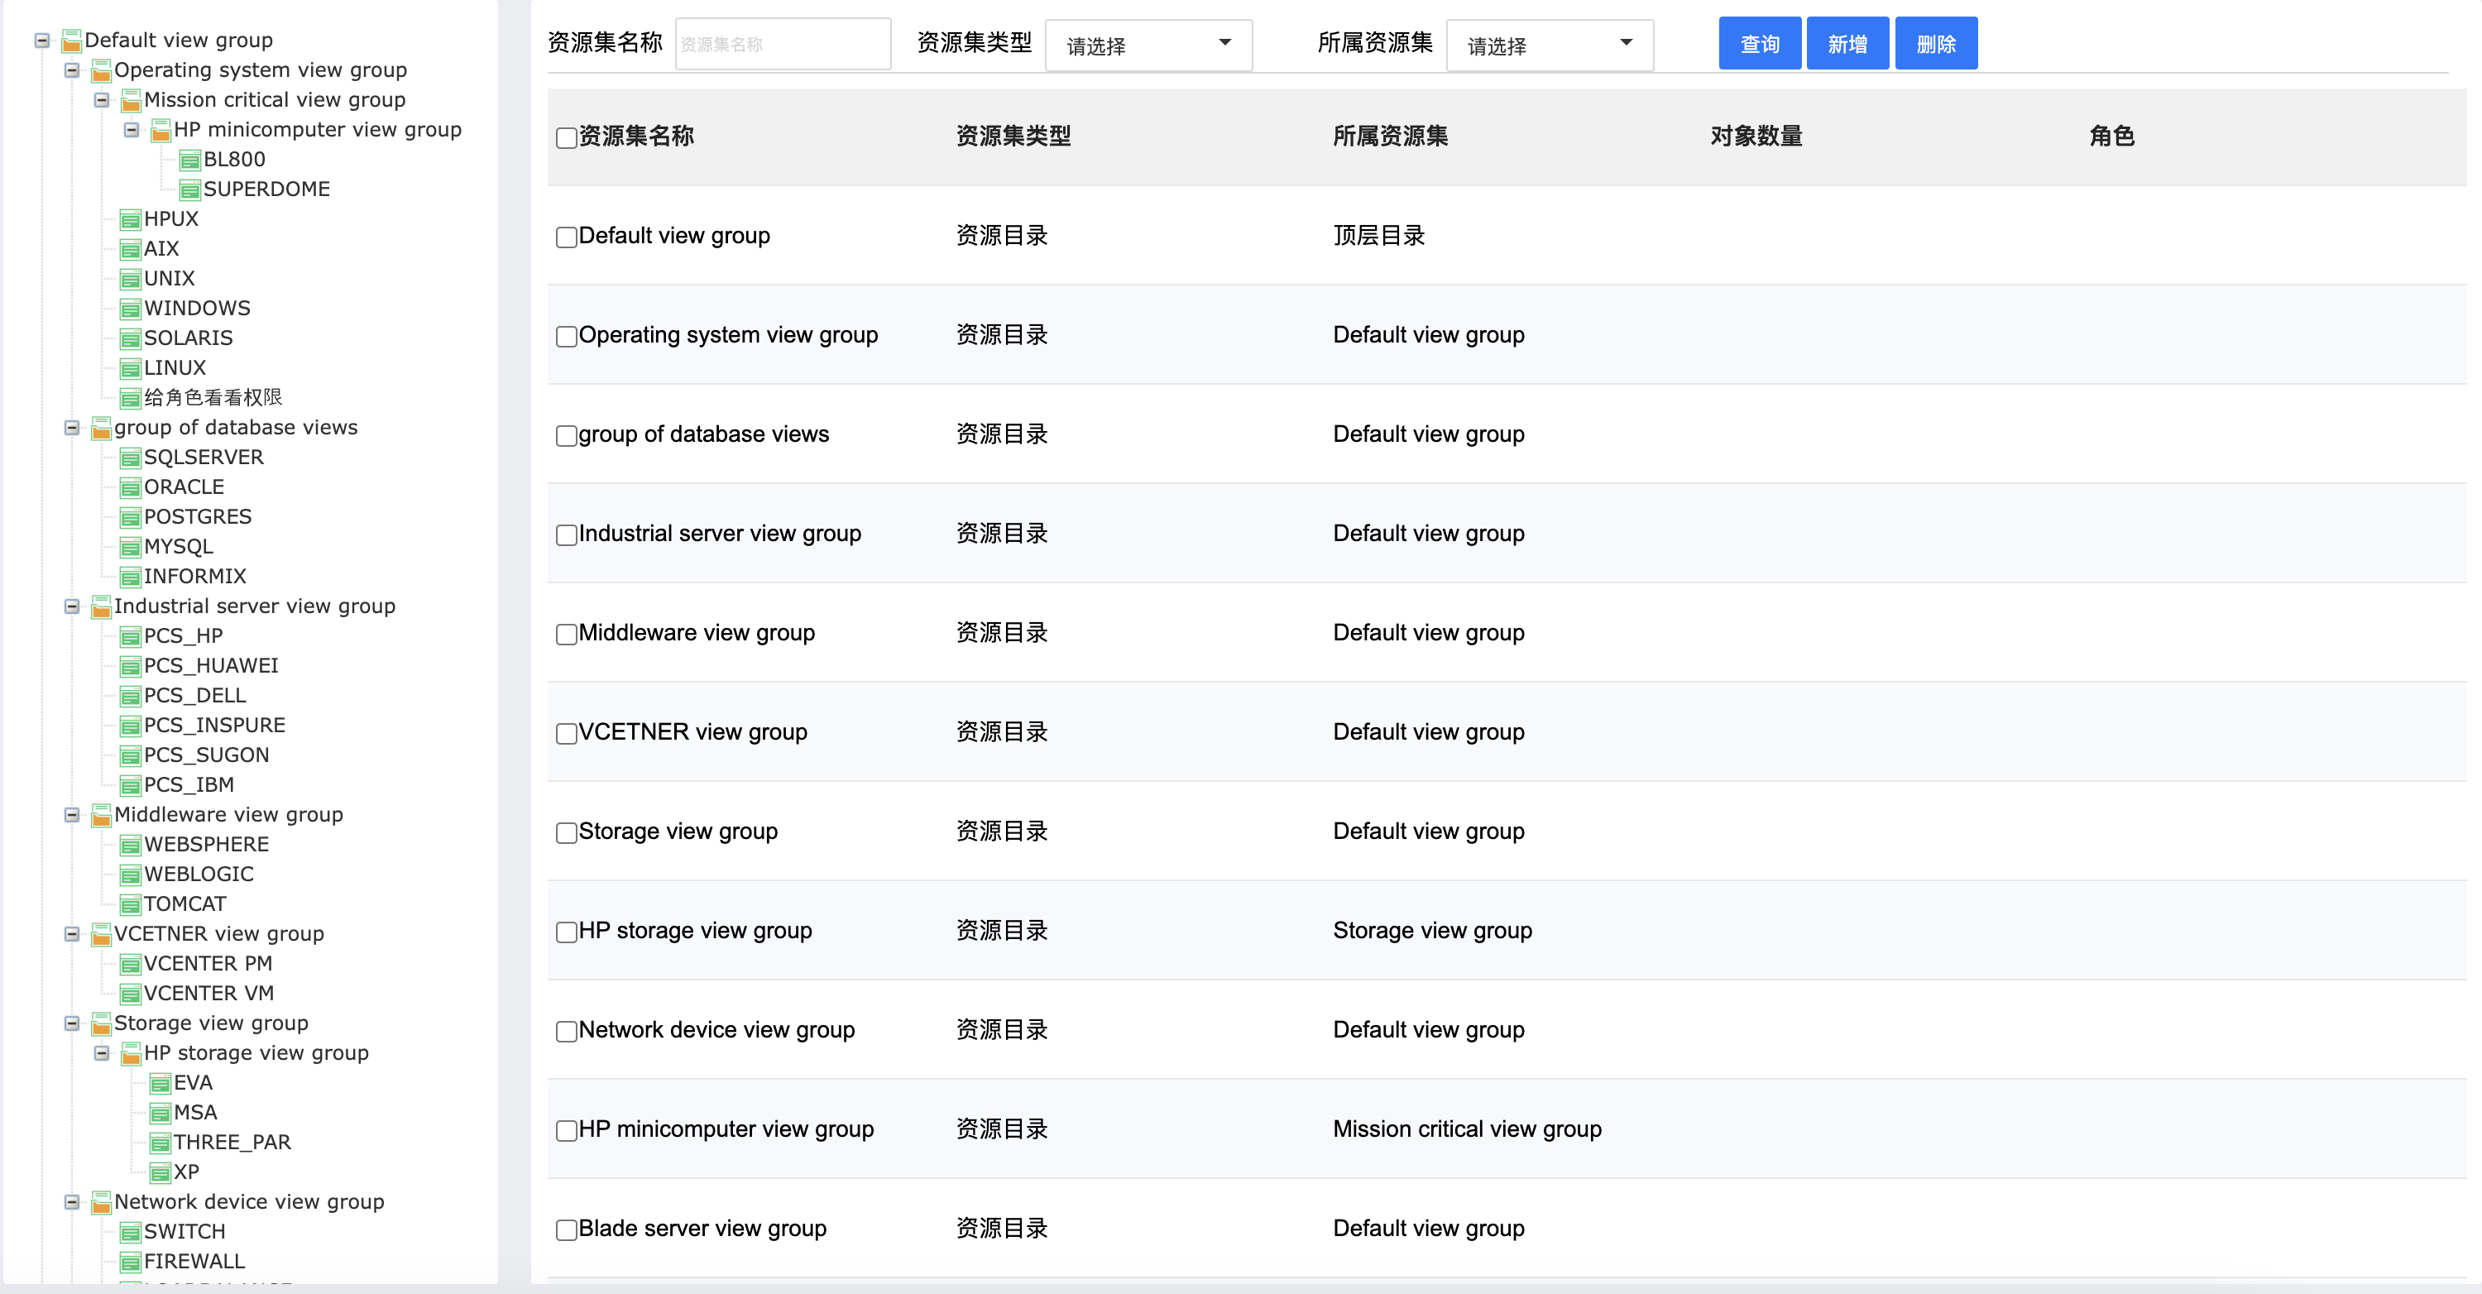Click the Storage view group folder icon
The width and height of the screenshot is (2482, 1294).
[x=101, y=1024]
